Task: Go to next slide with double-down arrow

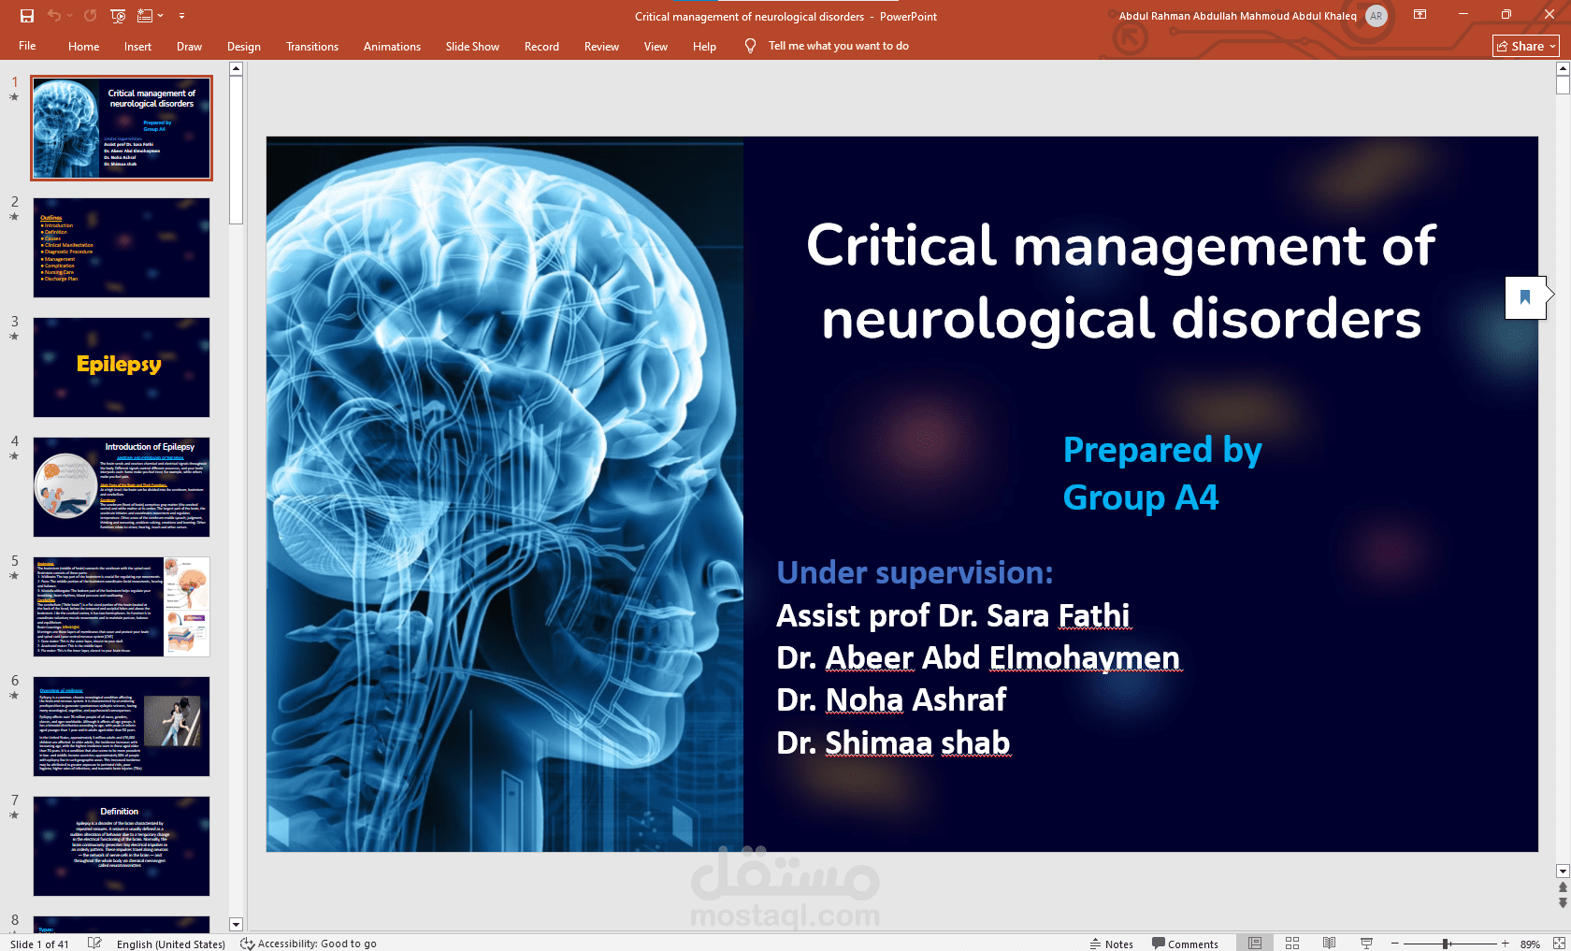Action: pyautogui.click(x=1563, y=902)
